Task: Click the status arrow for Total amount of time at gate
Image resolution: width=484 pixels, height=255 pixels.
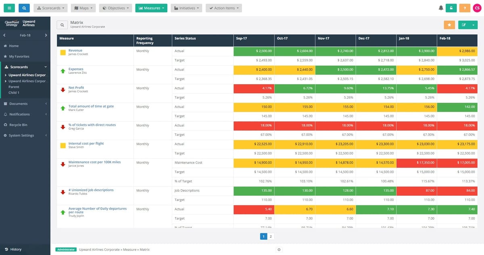Action: (x=63, y=108)
